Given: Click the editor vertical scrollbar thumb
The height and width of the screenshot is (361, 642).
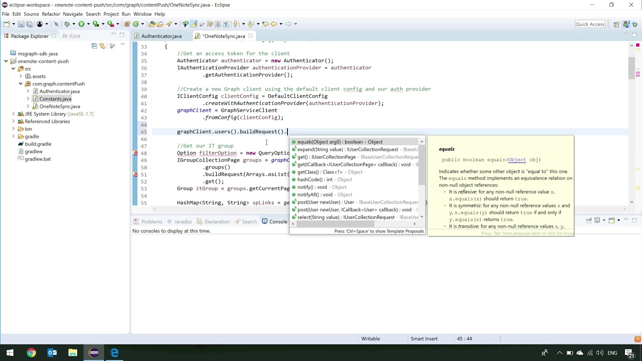Looking at the screenshot, I should click(x=631, y=69).
